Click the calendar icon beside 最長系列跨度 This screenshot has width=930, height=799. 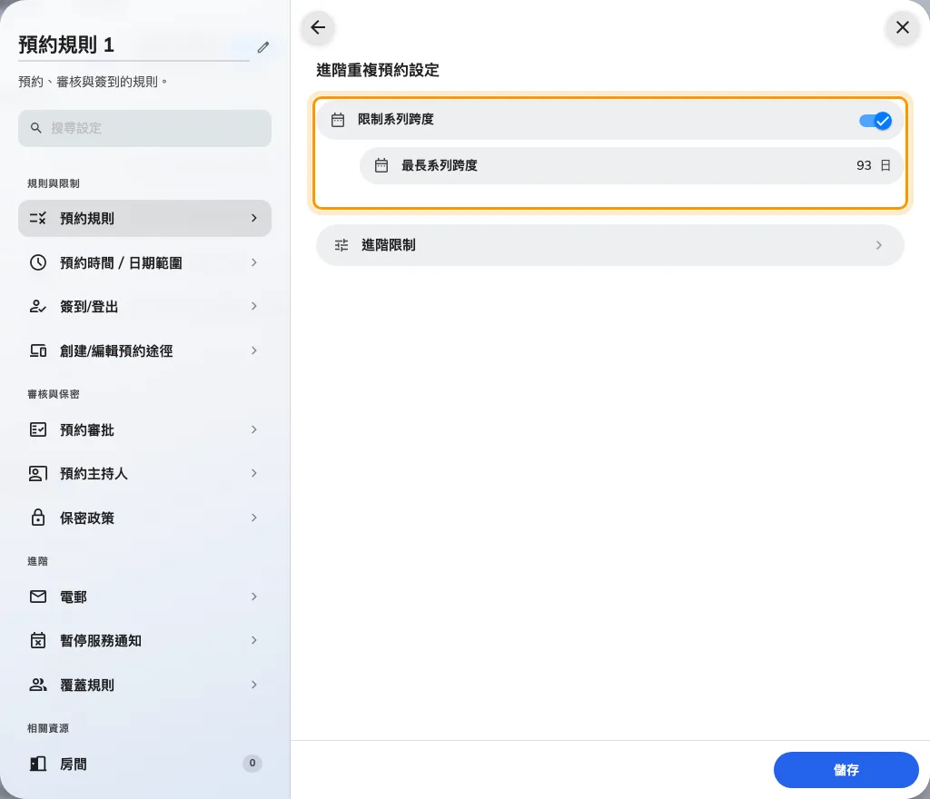[381, 165]
